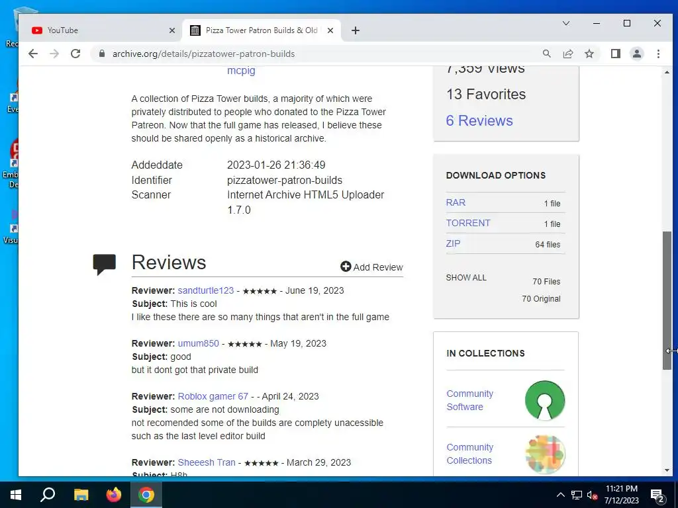Open the mcpig link

(x=241, y=70)
